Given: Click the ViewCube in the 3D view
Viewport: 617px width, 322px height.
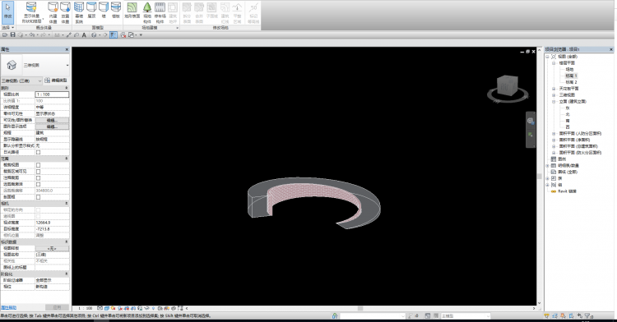Looking at the screenshot, I should point(508,86).
